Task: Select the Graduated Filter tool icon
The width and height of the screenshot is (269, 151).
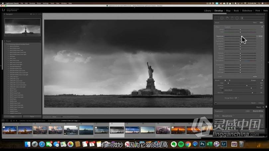Action: (232, 18)
